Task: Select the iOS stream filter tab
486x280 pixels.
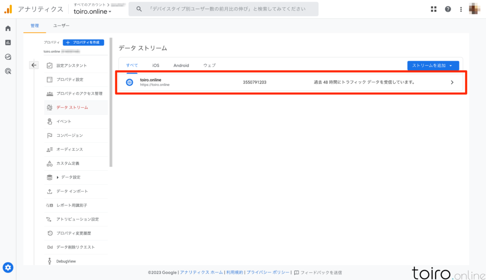Action: pyautogui.click(x=156, y=65)
